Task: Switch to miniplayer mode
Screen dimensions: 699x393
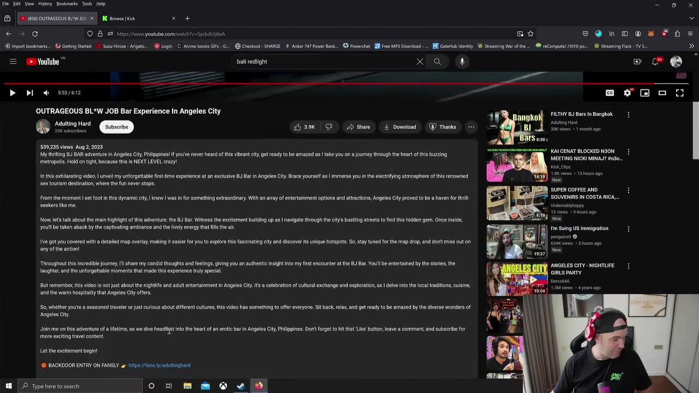Action: 645,93
